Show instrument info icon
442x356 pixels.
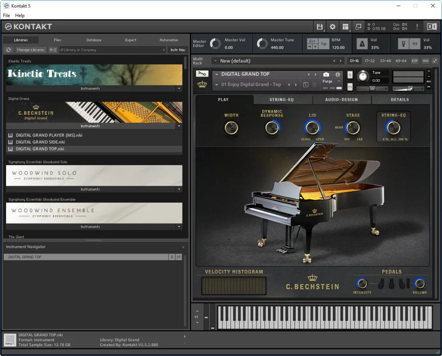[338, 74]
